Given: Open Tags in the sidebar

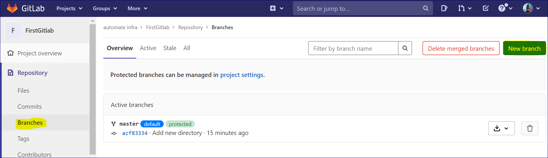Looking at the screenshot, I should pos(23,139).
